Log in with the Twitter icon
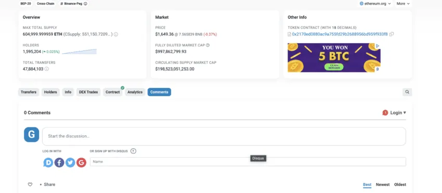The height and width of the screenshot is (193, 442). click(x=70, y=162)
